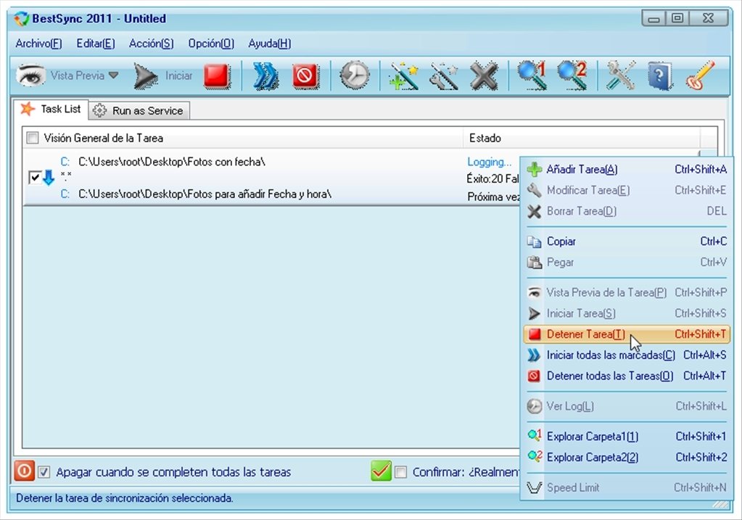This screenshot has height=520, width=742.
Task: Choose Iniciar Tarea from the context menu
Action: pyautogui.click(x=627, y=313)
